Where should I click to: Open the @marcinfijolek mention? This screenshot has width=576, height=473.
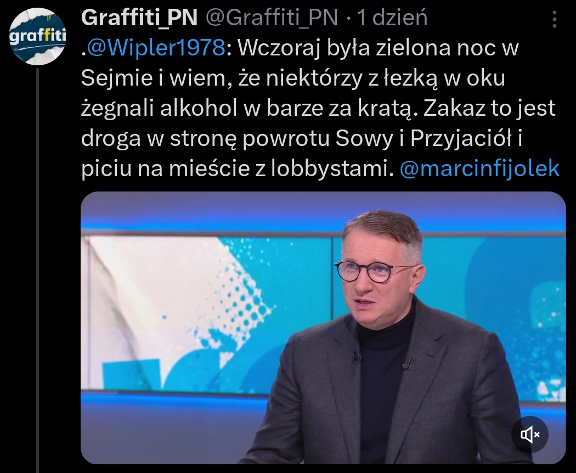click(479, 168)
